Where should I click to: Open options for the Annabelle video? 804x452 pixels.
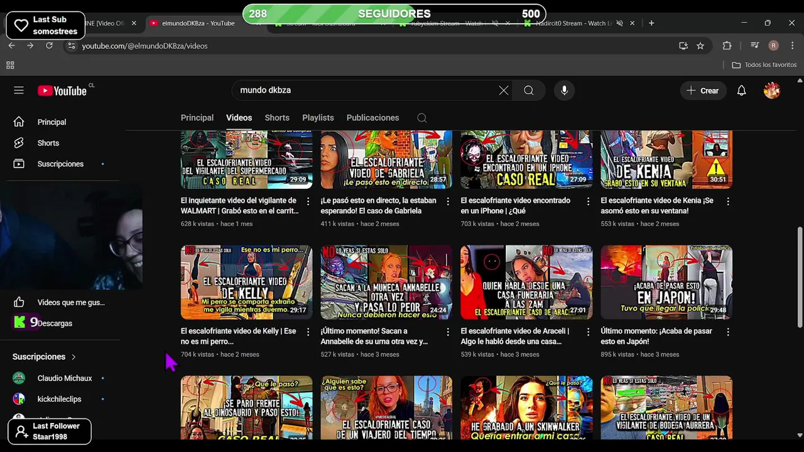click(448, 332)
